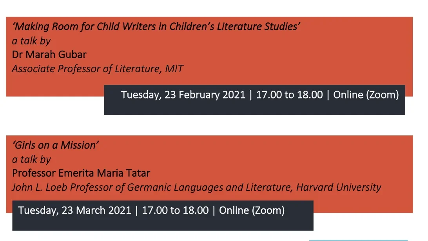The image size is (428, 241).
Task: Click the light blue bar at bottom right
Action: tap(358, 241)
